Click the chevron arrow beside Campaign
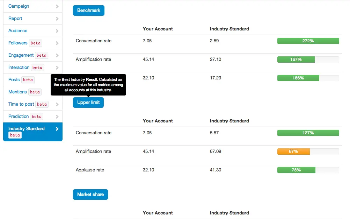Viewport: 350px width, 219px height. (x=57, y=6)
